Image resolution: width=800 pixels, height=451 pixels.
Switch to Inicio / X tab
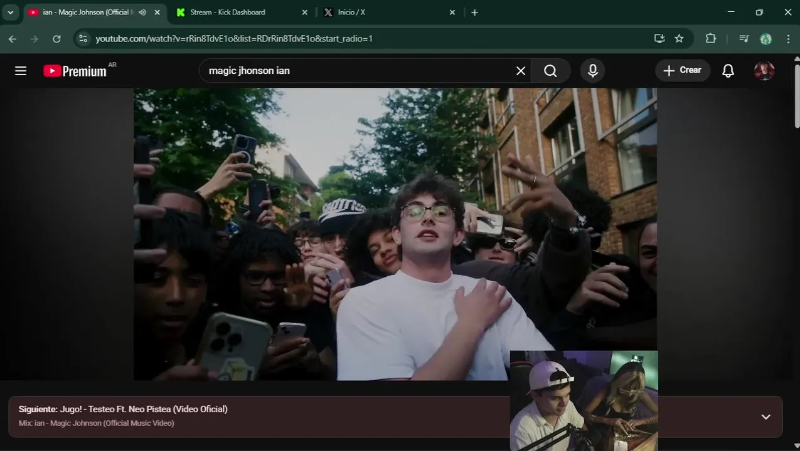tap(389, 13)
